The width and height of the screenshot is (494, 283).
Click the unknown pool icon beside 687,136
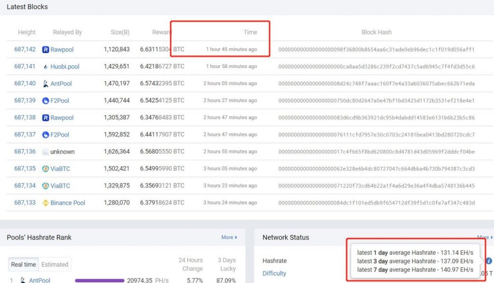point(46,152)
